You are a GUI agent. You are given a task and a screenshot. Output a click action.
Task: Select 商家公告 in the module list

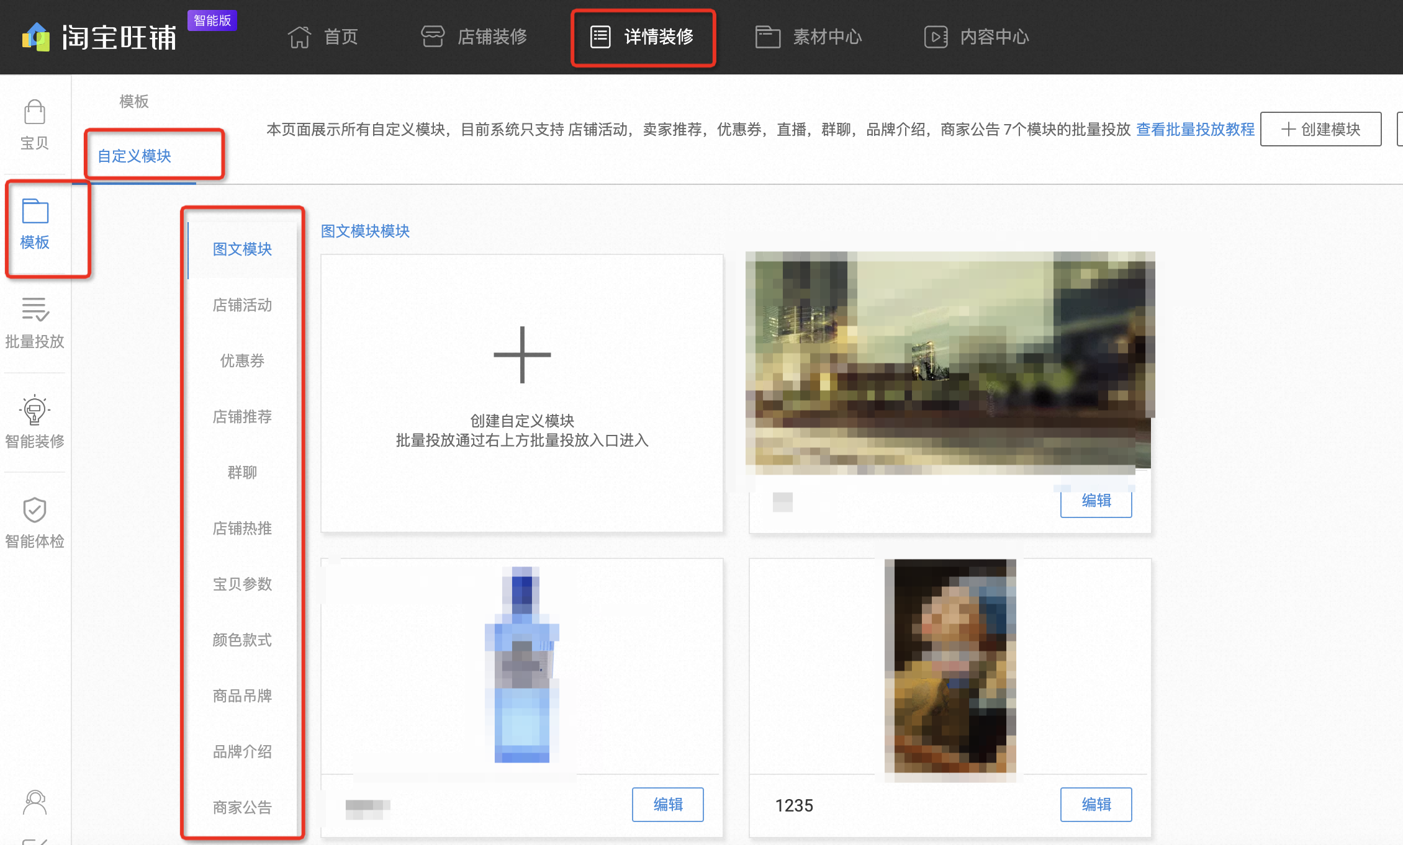coord(242,808)
